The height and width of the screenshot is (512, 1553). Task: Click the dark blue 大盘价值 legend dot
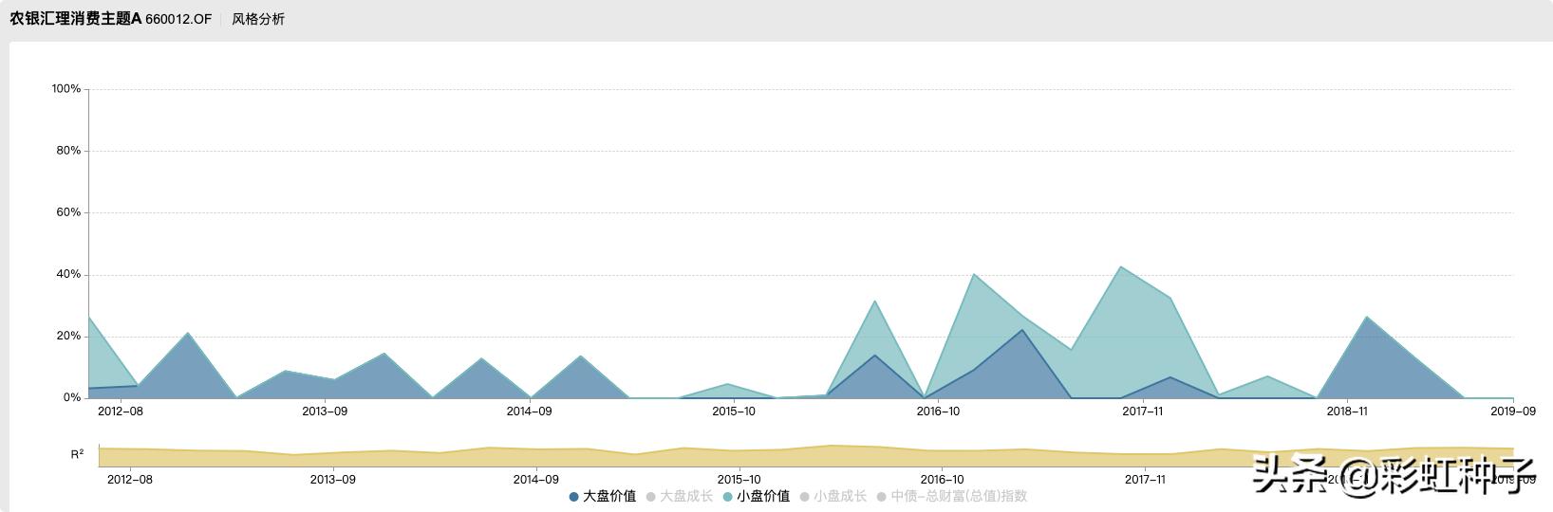[x=573, y=497]
